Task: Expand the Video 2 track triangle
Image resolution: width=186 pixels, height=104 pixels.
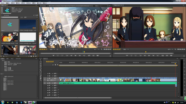Action: coord(53,76)
